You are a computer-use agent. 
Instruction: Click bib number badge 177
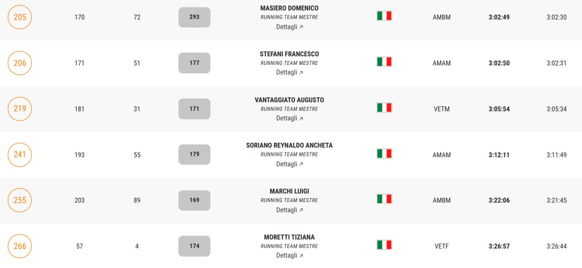(194, 63)
